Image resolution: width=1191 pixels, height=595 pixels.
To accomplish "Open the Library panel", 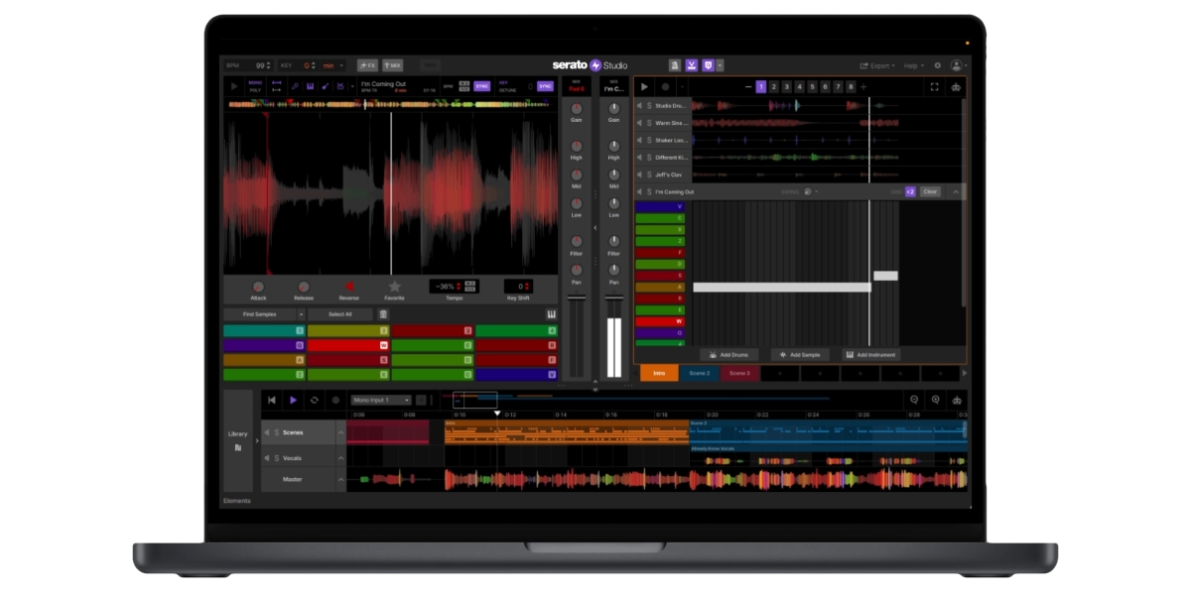I will 238,439.
